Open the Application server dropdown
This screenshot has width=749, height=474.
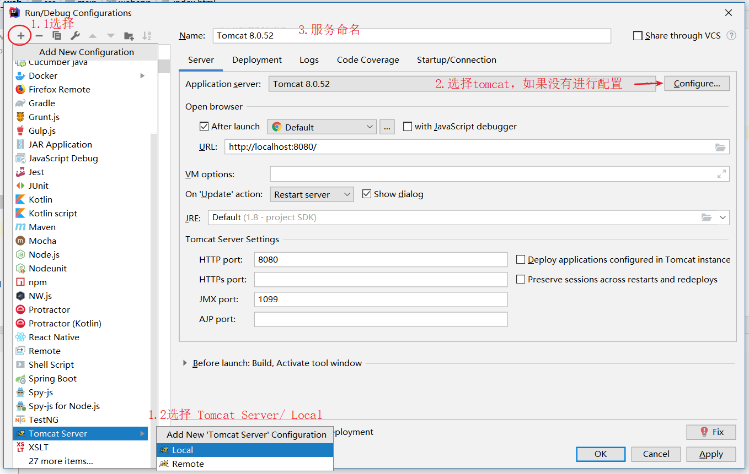click(462, 84)
